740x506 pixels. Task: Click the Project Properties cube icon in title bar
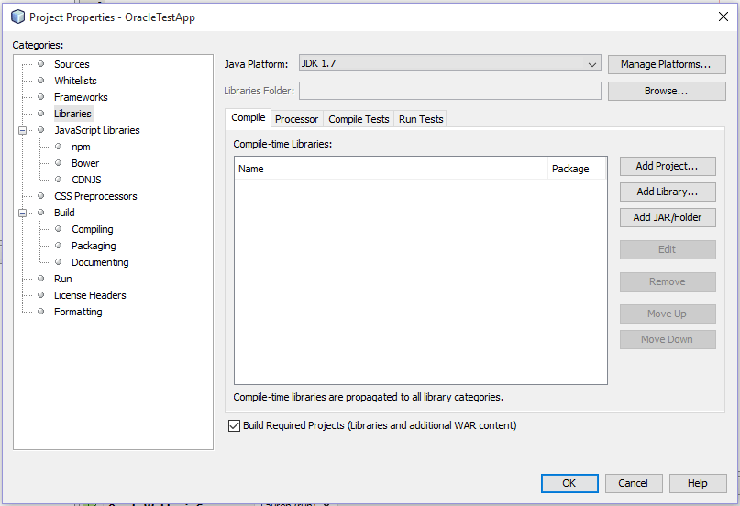(x=17, y=16)
